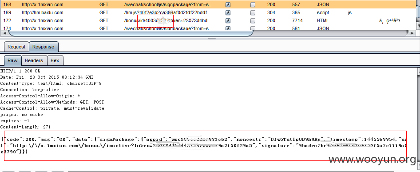This screenshot has height=172, width=420.
Task: Click GET method in row 172
Action: point(103,20)
